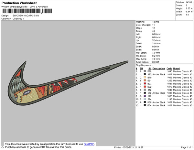Click code 1198 in stop row 10
The image size is (194, 150).
[x=170, y=99]
